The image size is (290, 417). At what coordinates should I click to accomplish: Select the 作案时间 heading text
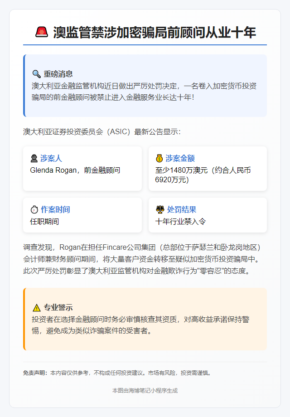(55, 209)
